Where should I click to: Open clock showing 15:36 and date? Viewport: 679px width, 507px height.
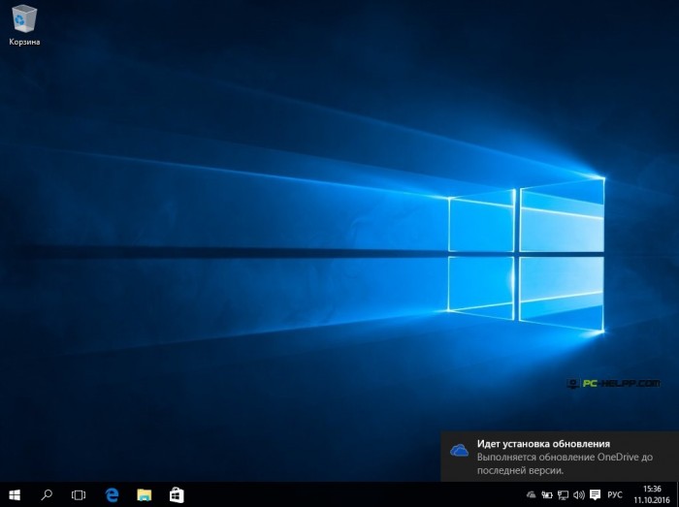tap(652, 494)
